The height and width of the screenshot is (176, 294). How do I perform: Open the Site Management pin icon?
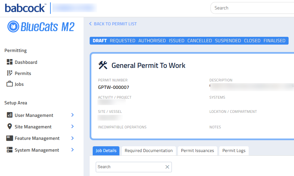(9, 126)
